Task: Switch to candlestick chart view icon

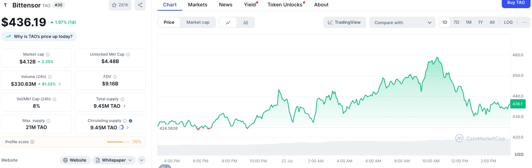Action: click(246, 22)
